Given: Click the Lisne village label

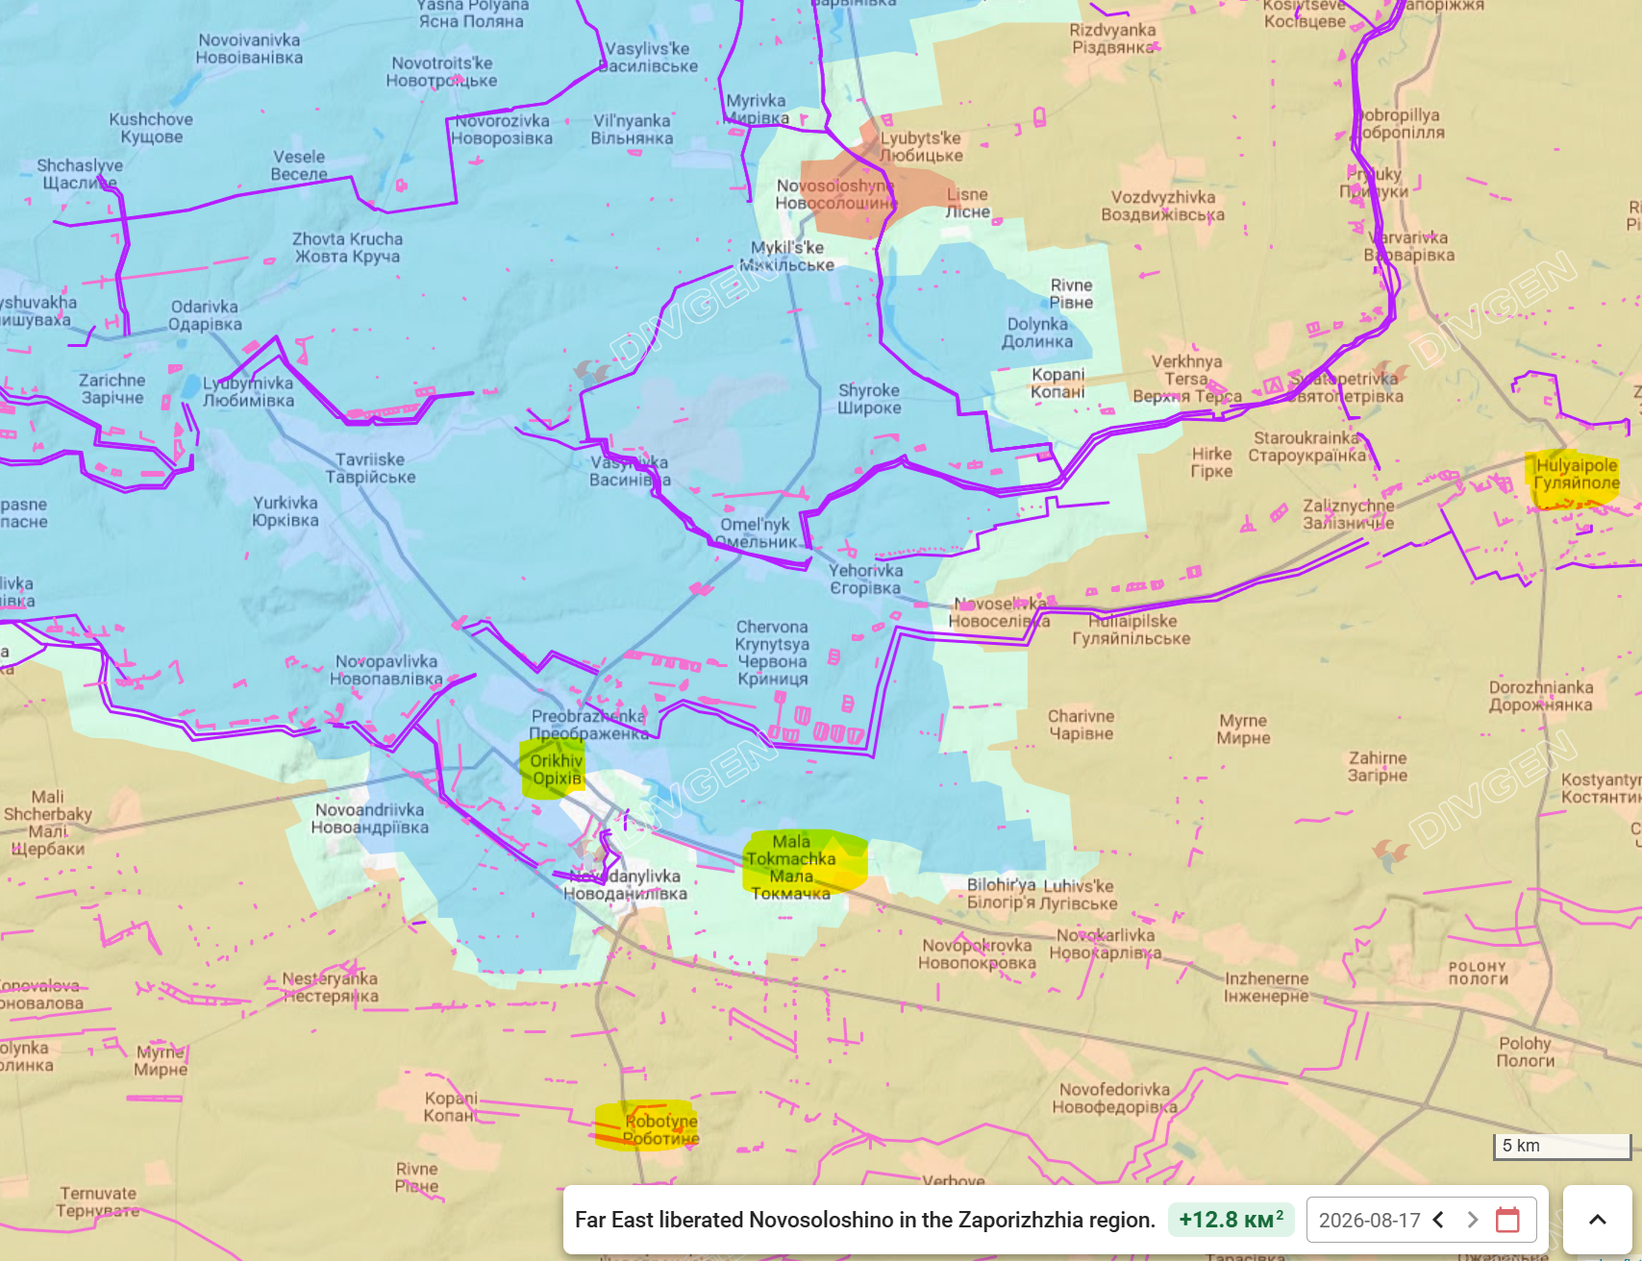Looking at the screenshot, I should (x=967, y=203).
